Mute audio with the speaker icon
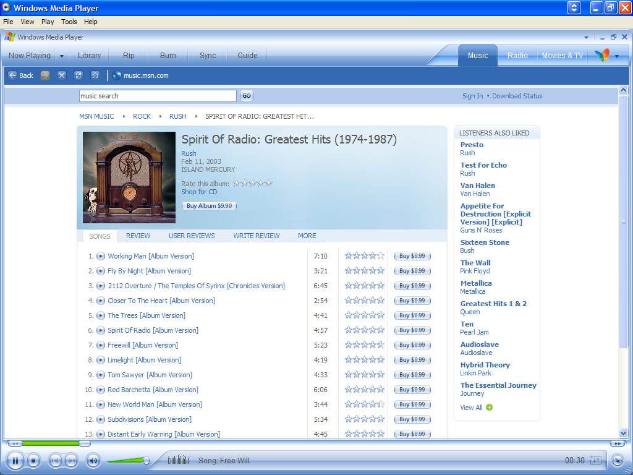Viewport: 633px width, 475px height. [x=93, y=460]
